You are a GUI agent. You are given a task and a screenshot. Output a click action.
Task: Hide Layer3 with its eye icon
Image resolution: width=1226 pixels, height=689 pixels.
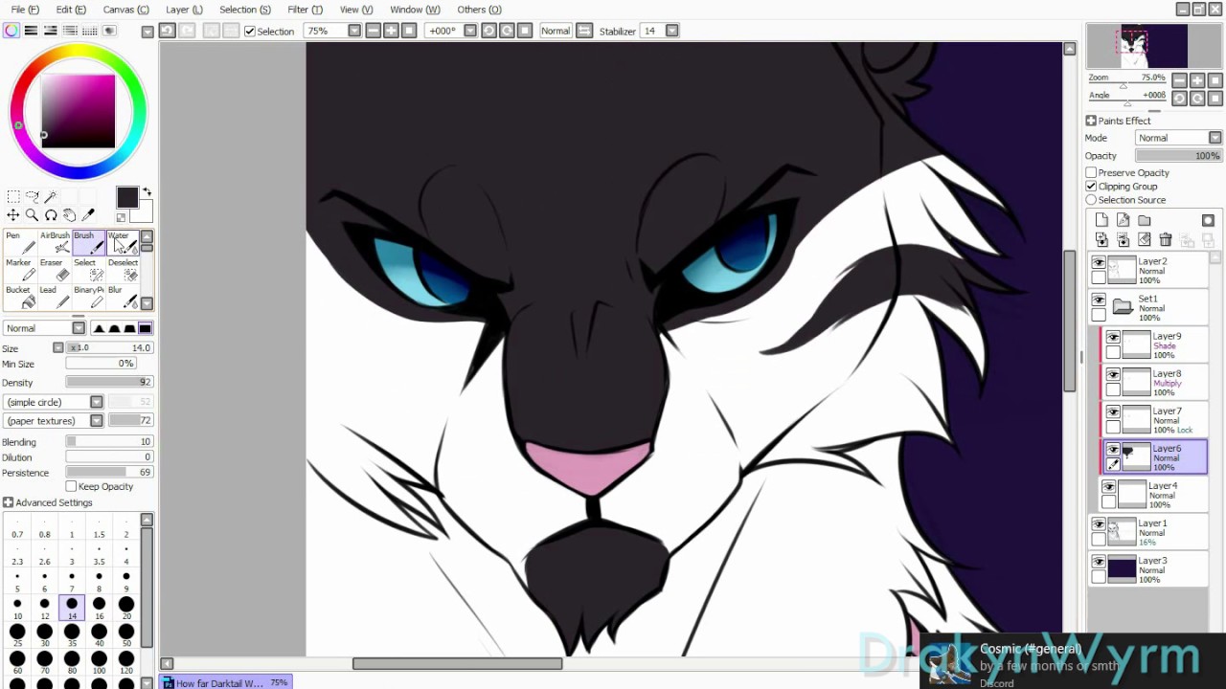pyautogui.click(x=1099, y=563)
